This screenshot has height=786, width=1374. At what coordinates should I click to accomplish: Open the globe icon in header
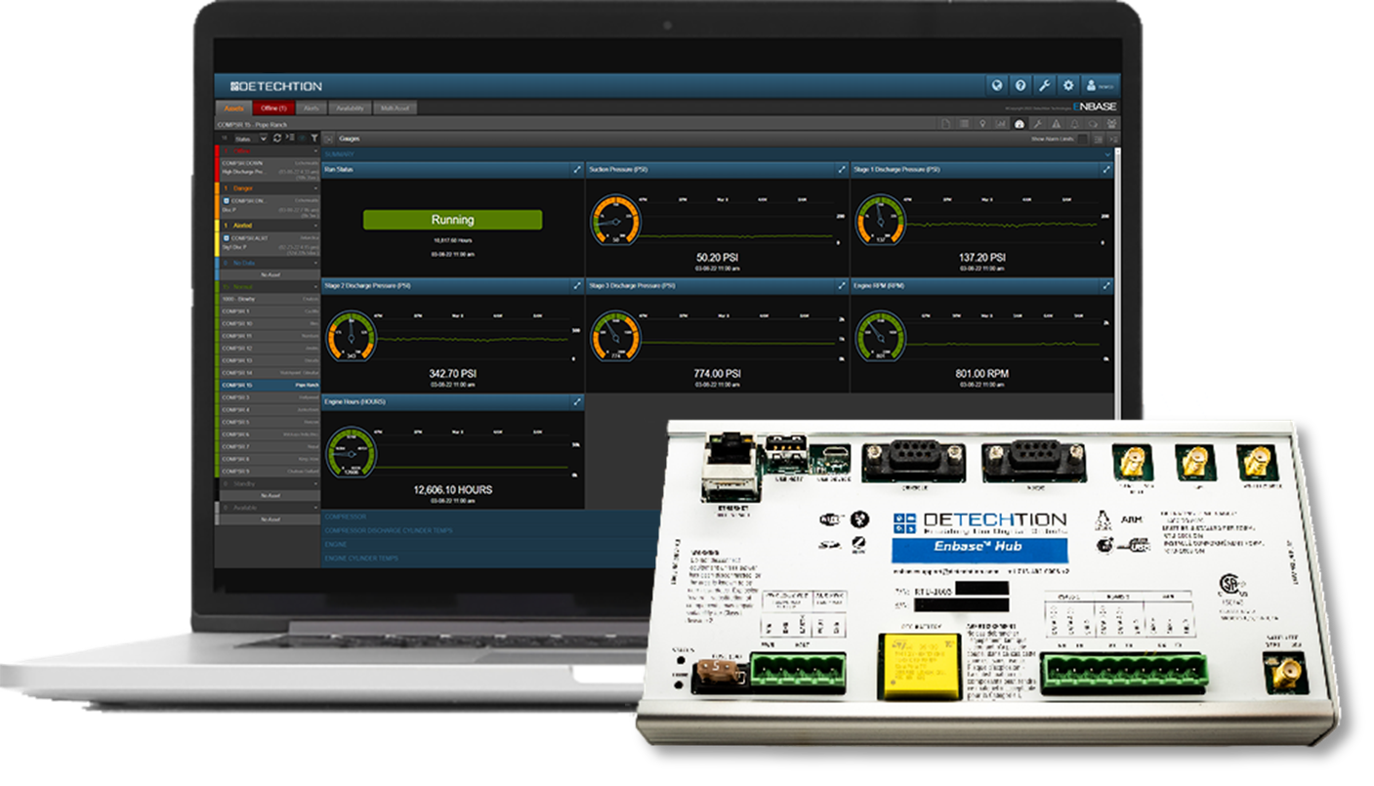click(996, 85)
